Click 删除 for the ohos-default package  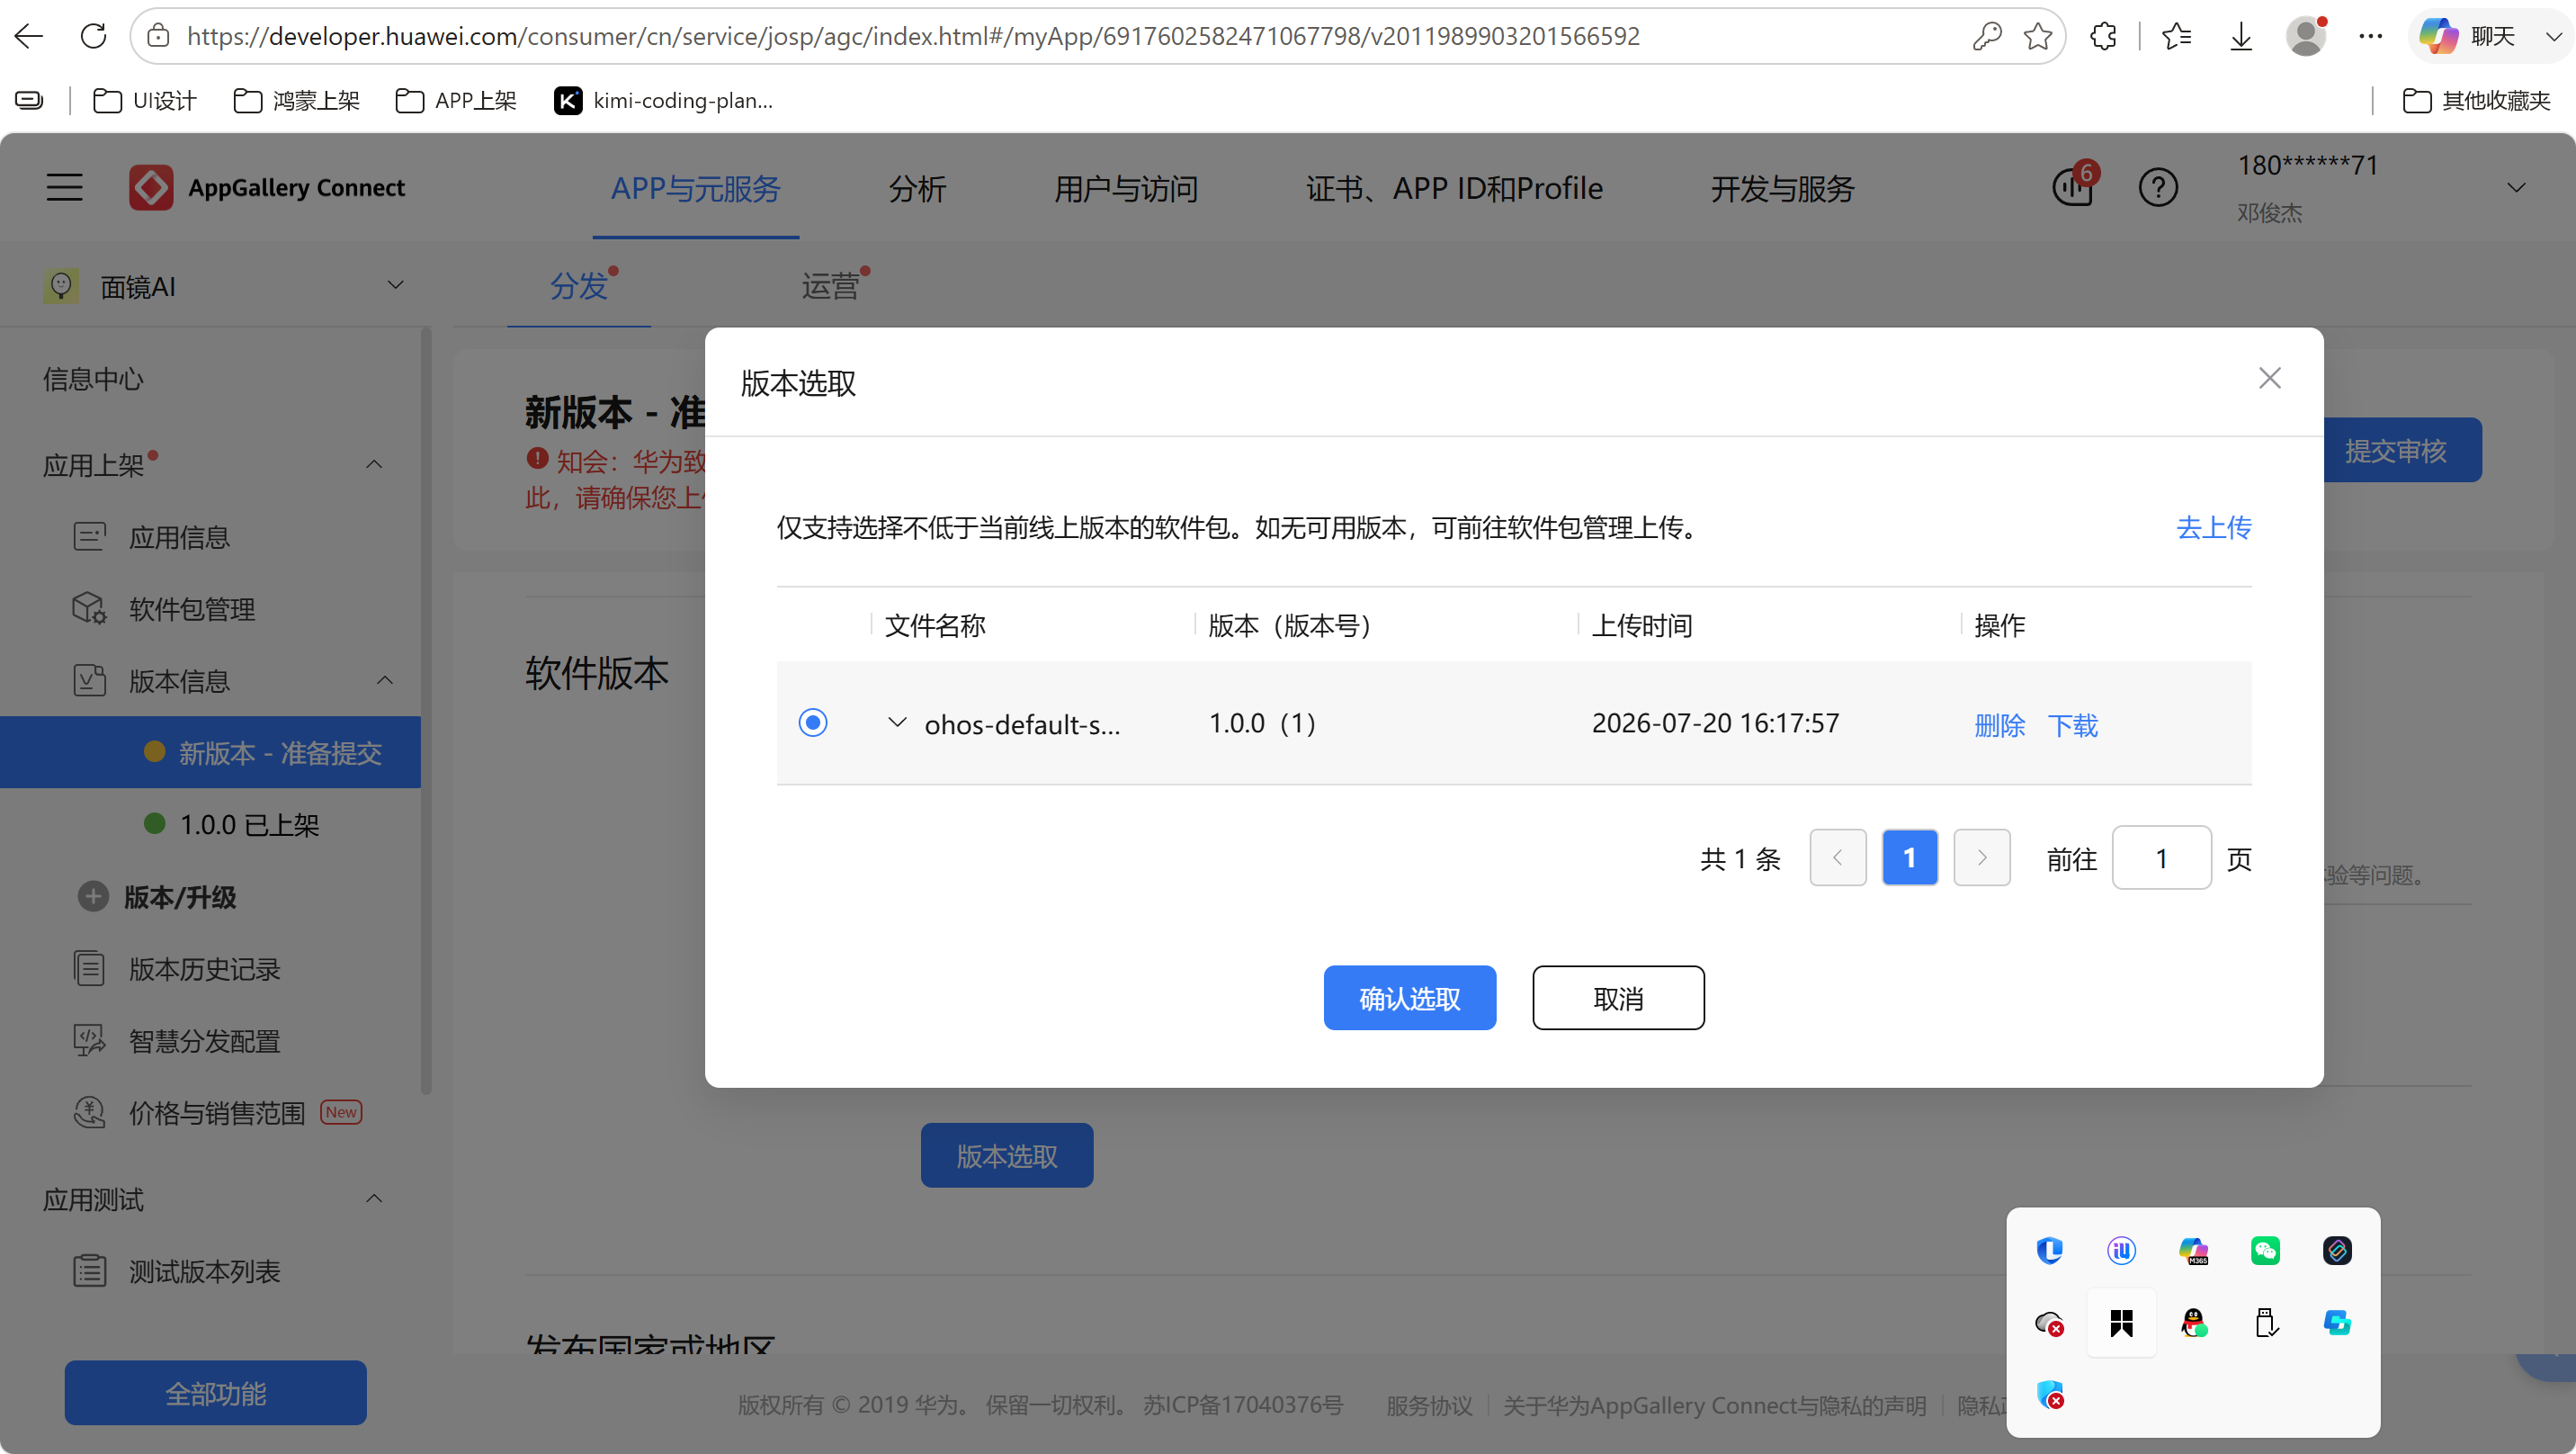click(x=2000, y=724)
